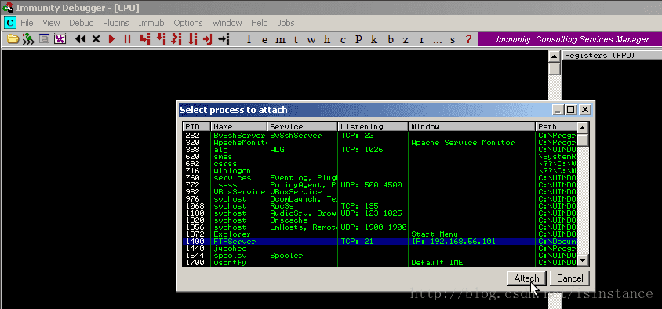
Task: Select the BvSshServer process row
Action: coord(380,136)
